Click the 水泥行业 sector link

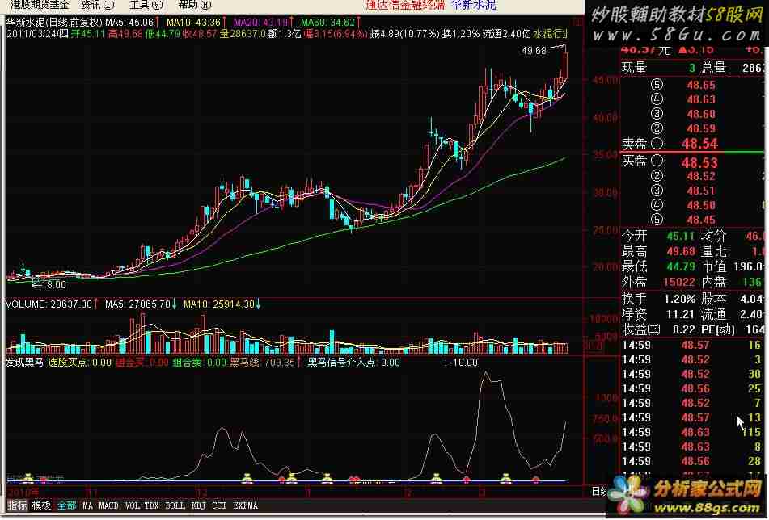click(550, 34)
